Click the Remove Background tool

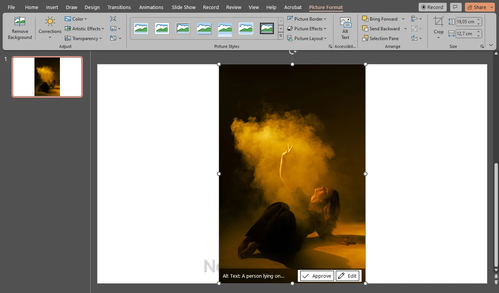coord(19,28)
